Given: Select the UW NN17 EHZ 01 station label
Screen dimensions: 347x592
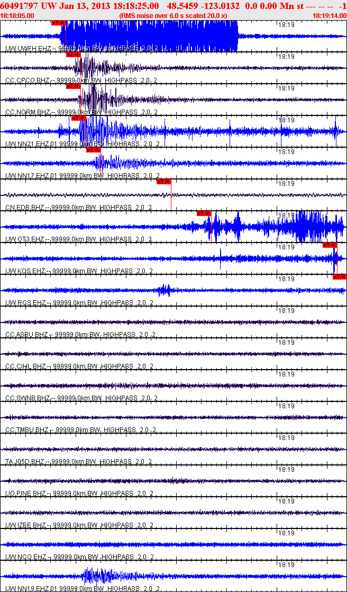Looking at the screenshot, I should (x=83, y=176).
